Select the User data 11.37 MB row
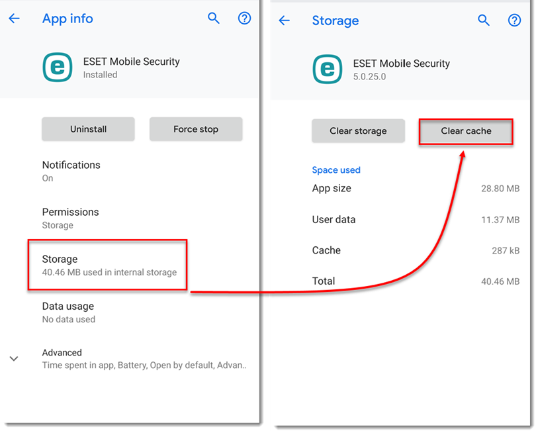This screenshot has width=536, height=431. 415,220
